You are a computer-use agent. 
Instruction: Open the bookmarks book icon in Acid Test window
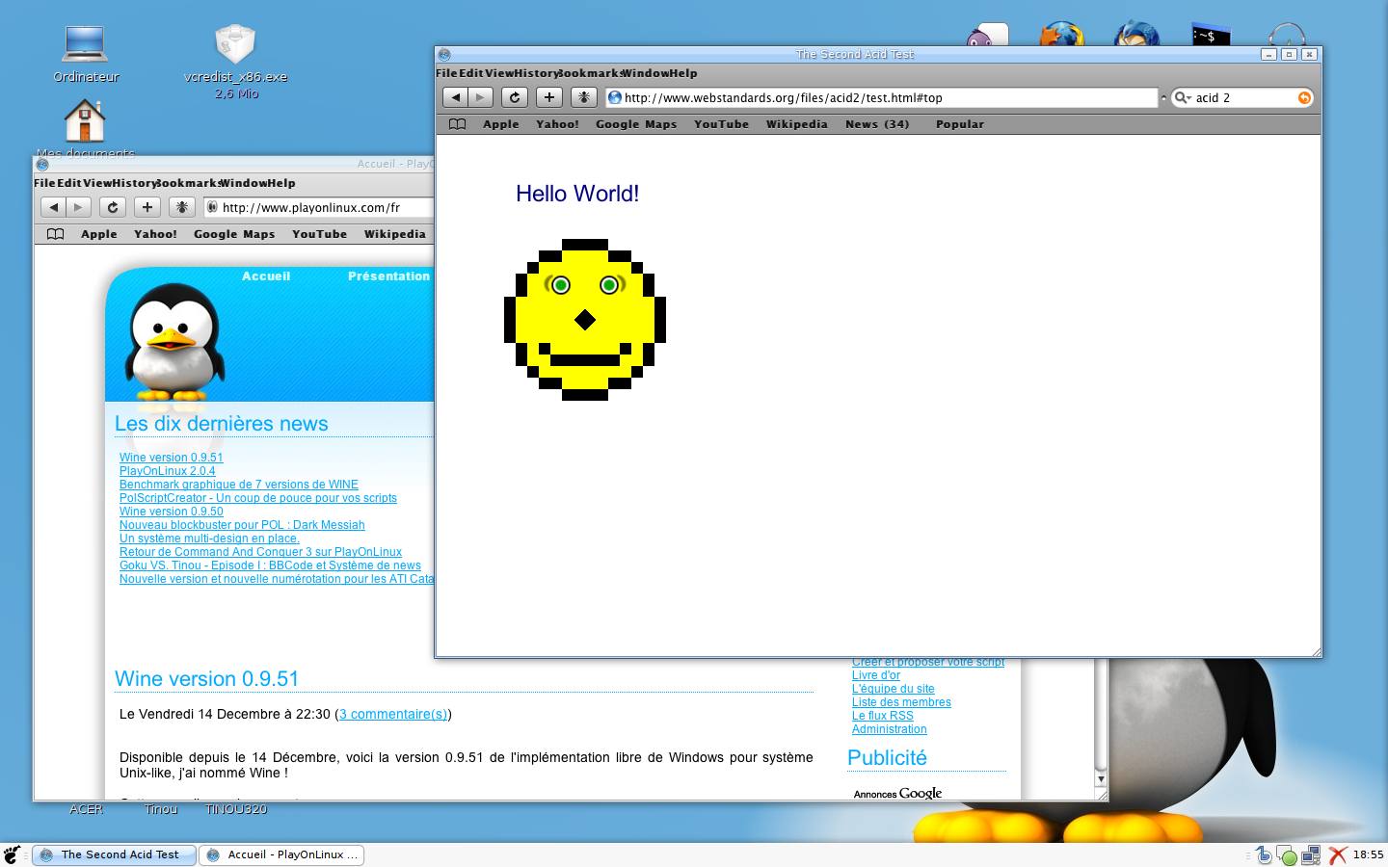pyautogui.click(x=458, y=124)
